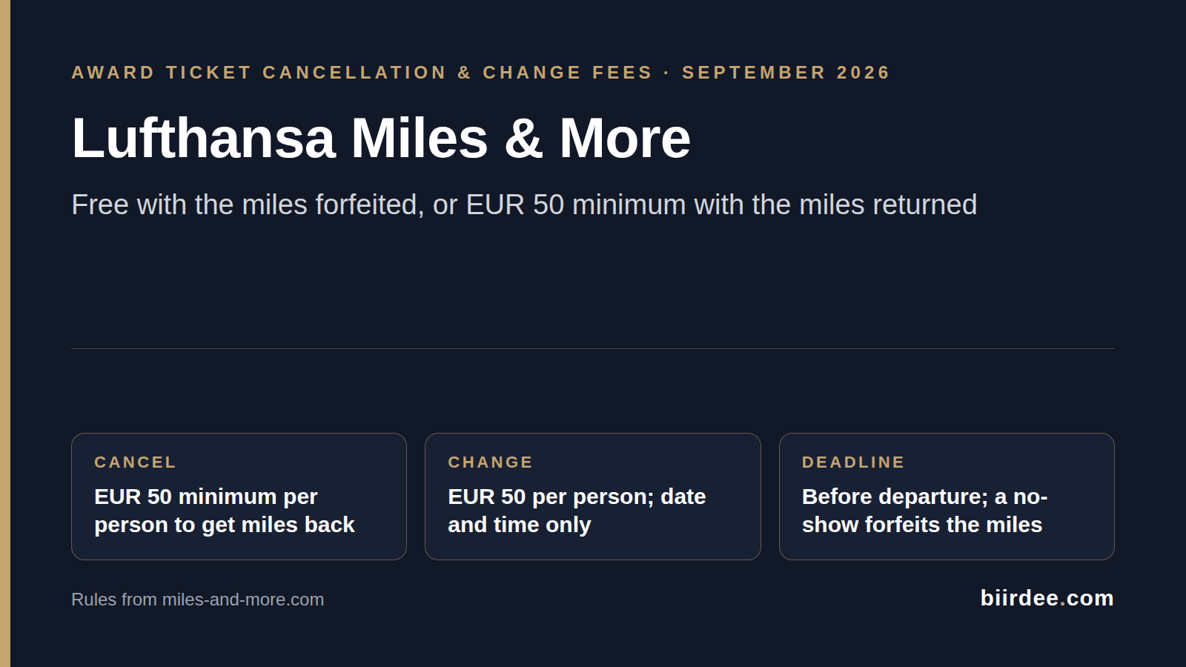
Task: Open the CANCEL info card
Action: tap(239, 497)
